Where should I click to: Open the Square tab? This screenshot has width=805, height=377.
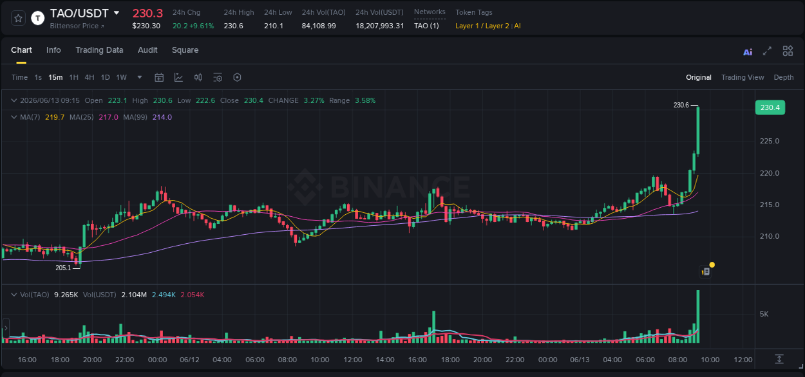[x=185, y=50]
